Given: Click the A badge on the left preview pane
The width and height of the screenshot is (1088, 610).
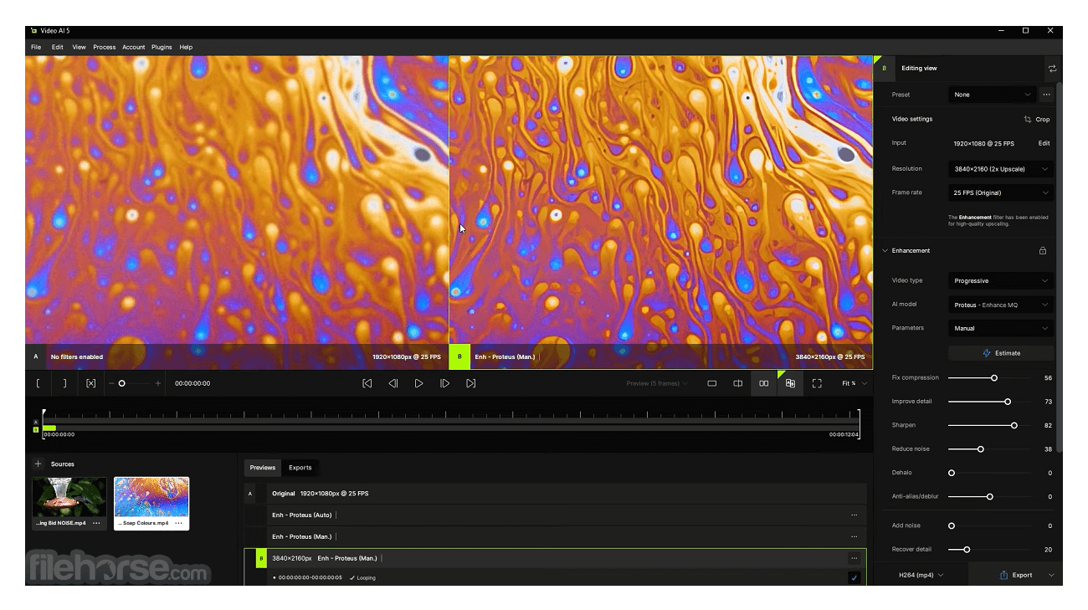Looking at the screenshot, I should [36, 356].
